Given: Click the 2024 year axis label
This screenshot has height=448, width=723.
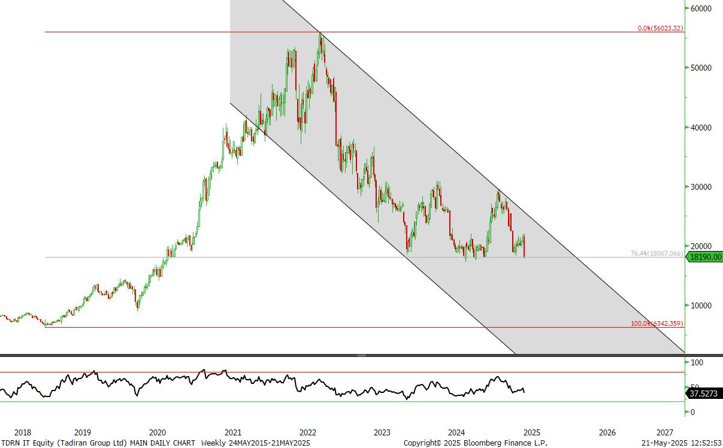Looking at the screenshot, I should [x=457, y=432].
